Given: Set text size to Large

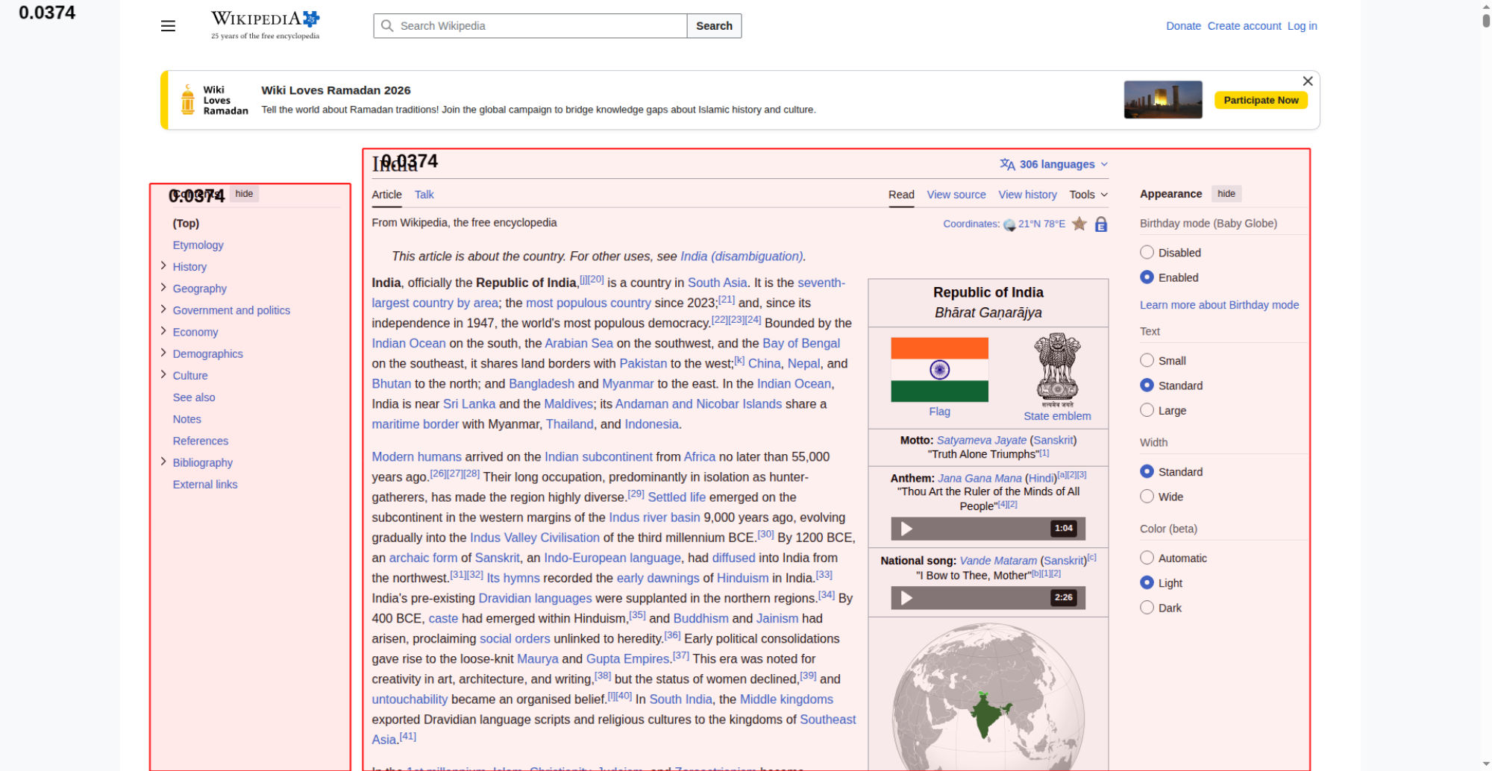Looking at the screenshot, I should point(1147,410).
